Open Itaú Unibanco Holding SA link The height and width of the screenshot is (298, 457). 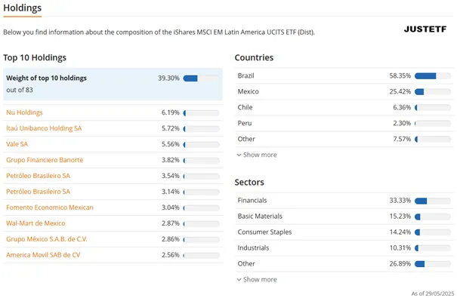click(44, 128)
